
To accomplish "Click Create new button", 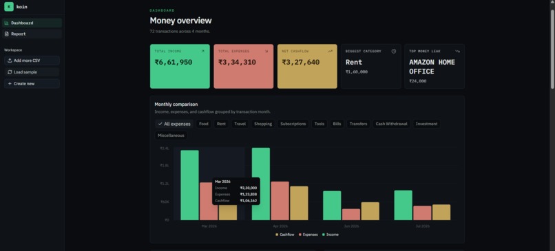I will coord(32,84).
